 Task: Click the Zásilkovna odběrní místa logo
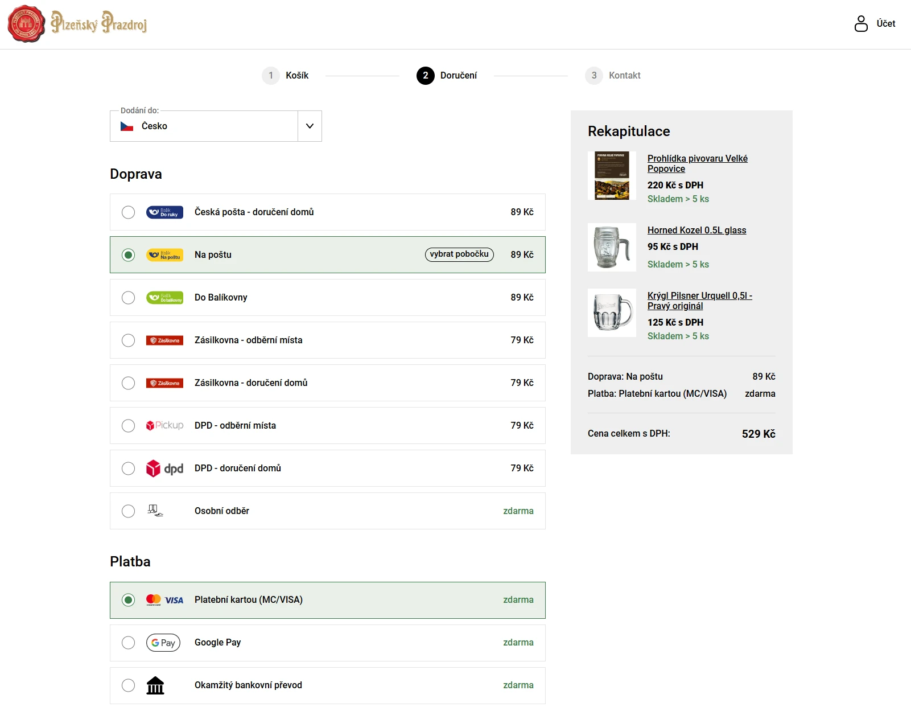(164, 340)
